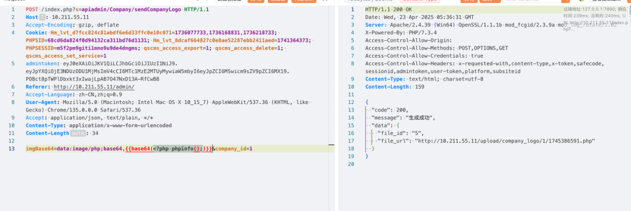
Task: Click the "code": 200 JSON field
Action: [x=390, y=110]
